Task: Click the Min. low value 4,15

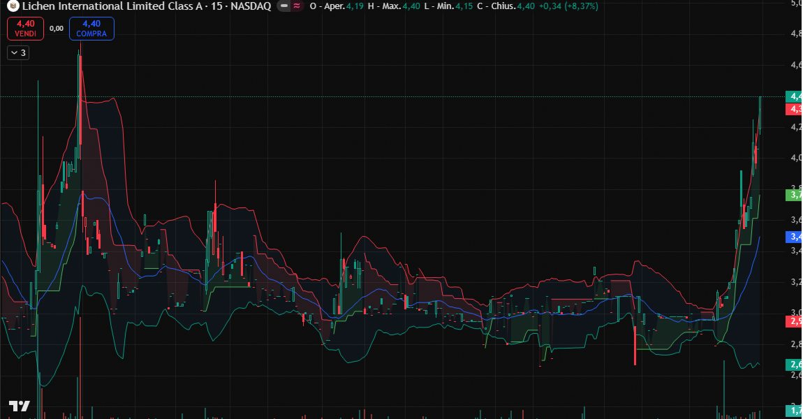Action: [x=464, y=6]
